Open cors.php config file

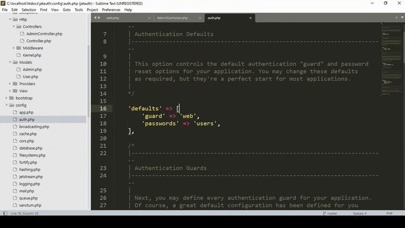tap(27, 141)
